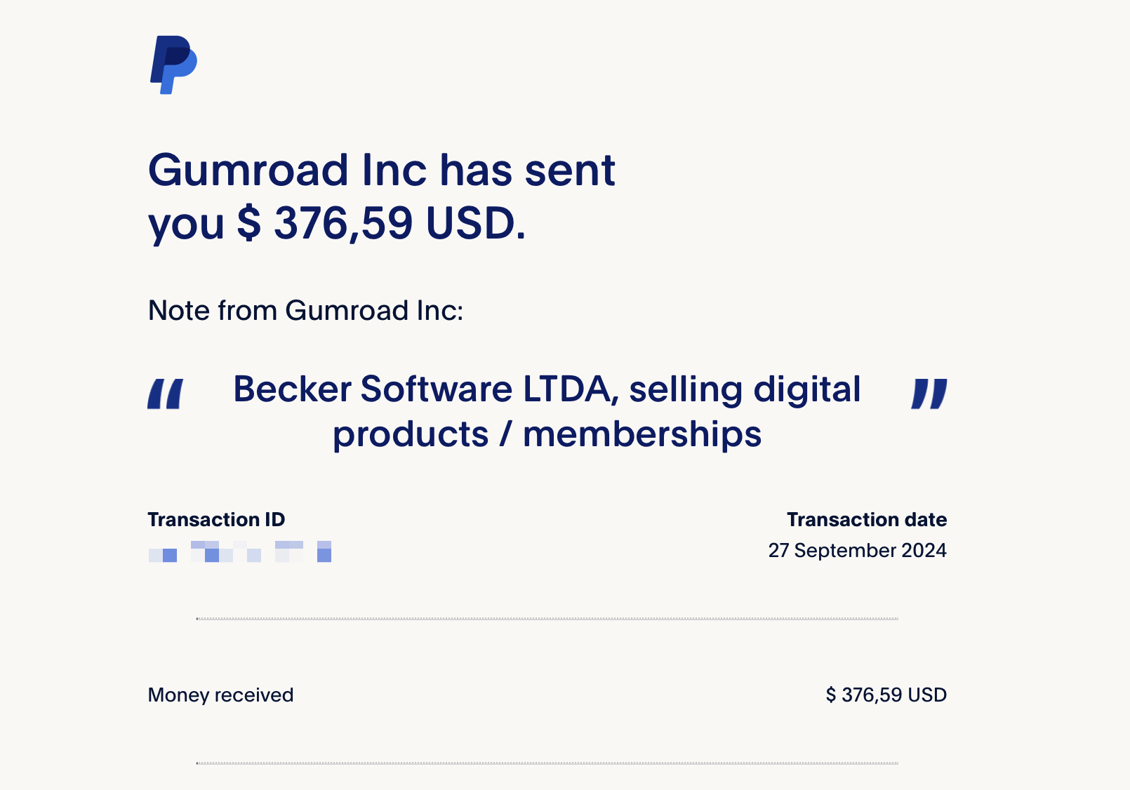Click the opening quotation mark icon
This screenshot has width=1130, height=790.
166,394
